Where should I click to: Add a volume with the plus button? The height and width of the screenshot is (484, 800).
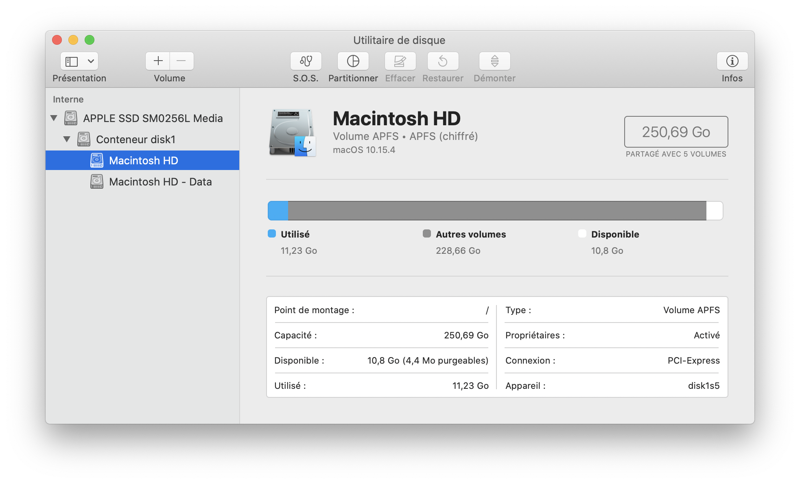(x=158, y=61)
